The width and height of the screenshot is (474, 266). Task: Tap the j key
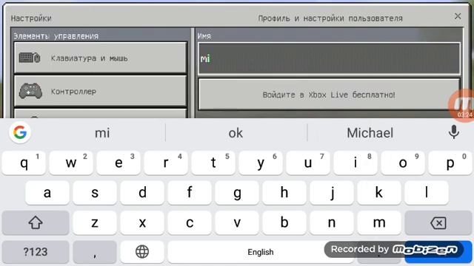point(332,193)
